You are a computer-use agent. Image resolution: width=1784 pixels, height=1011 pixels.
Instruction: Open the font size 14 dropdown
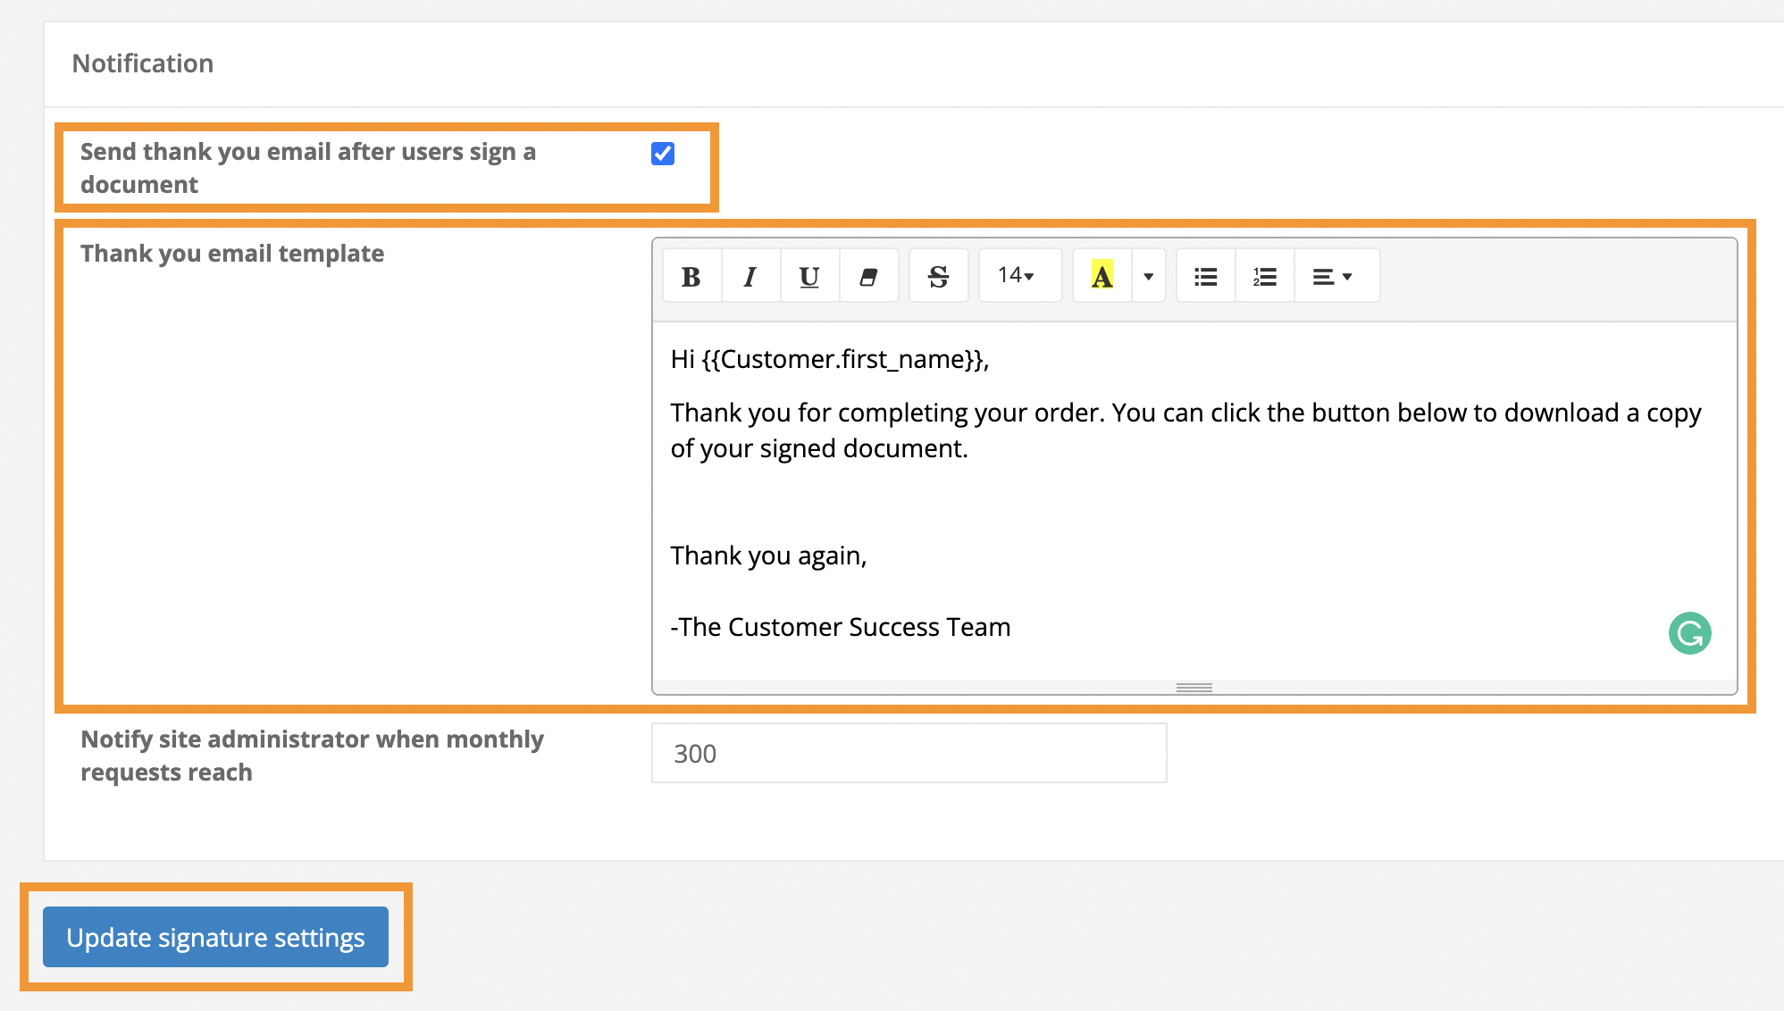(x=1018, y=276)
